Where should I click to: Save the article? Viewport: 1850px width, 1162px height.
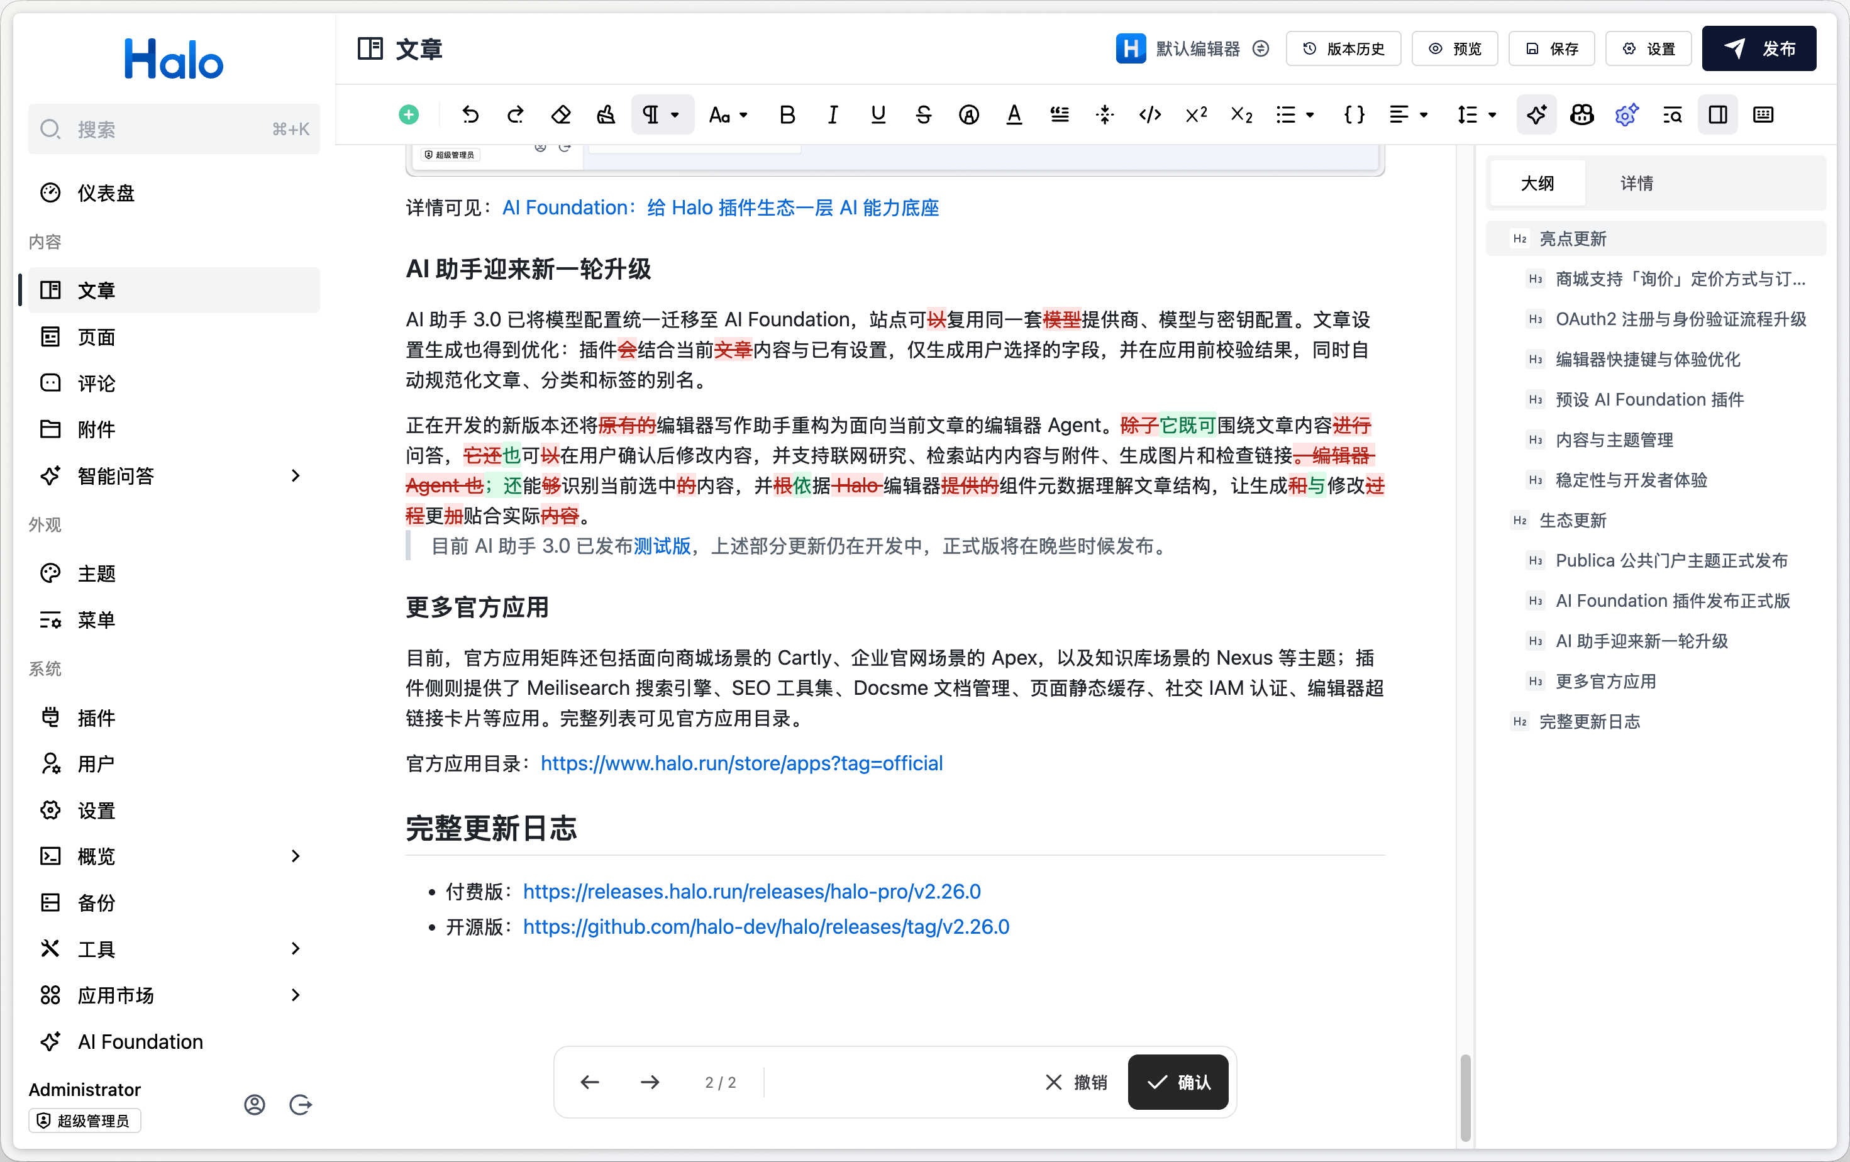1552,49
